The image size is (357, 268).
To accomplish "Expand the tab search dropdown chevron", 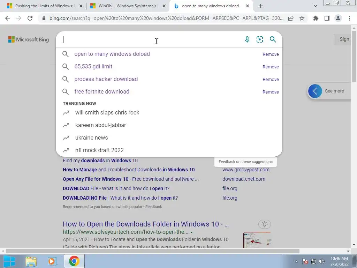I will pyautogui.click(x=315, y=6).
